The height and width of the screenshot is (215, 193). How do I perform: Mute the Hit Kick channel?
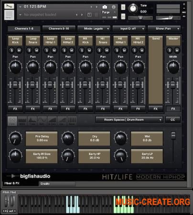pyautogui.click(x=89, y=51)
